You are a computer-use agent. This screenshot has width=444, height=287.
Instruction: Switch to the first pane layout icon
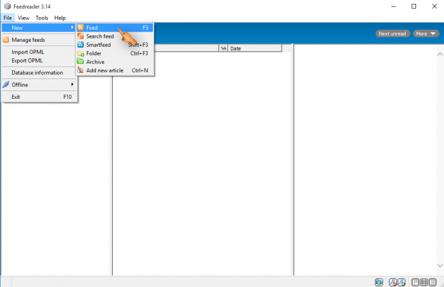click(415, 282)
